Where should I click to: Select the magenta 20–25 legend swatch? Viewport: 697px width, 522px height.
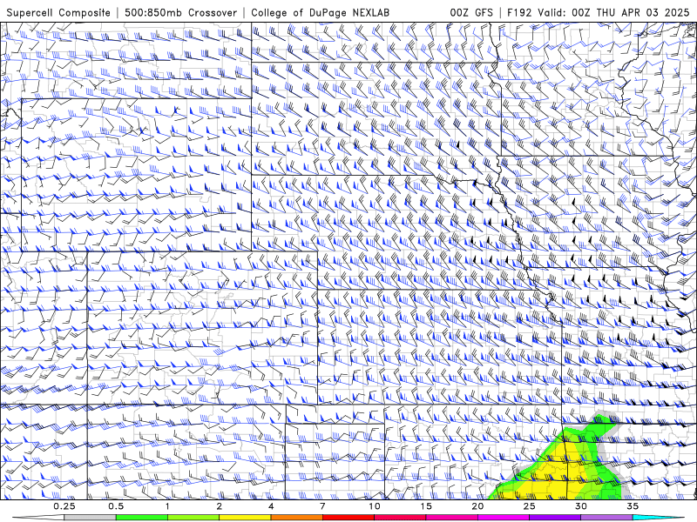[x=504, y=518]
